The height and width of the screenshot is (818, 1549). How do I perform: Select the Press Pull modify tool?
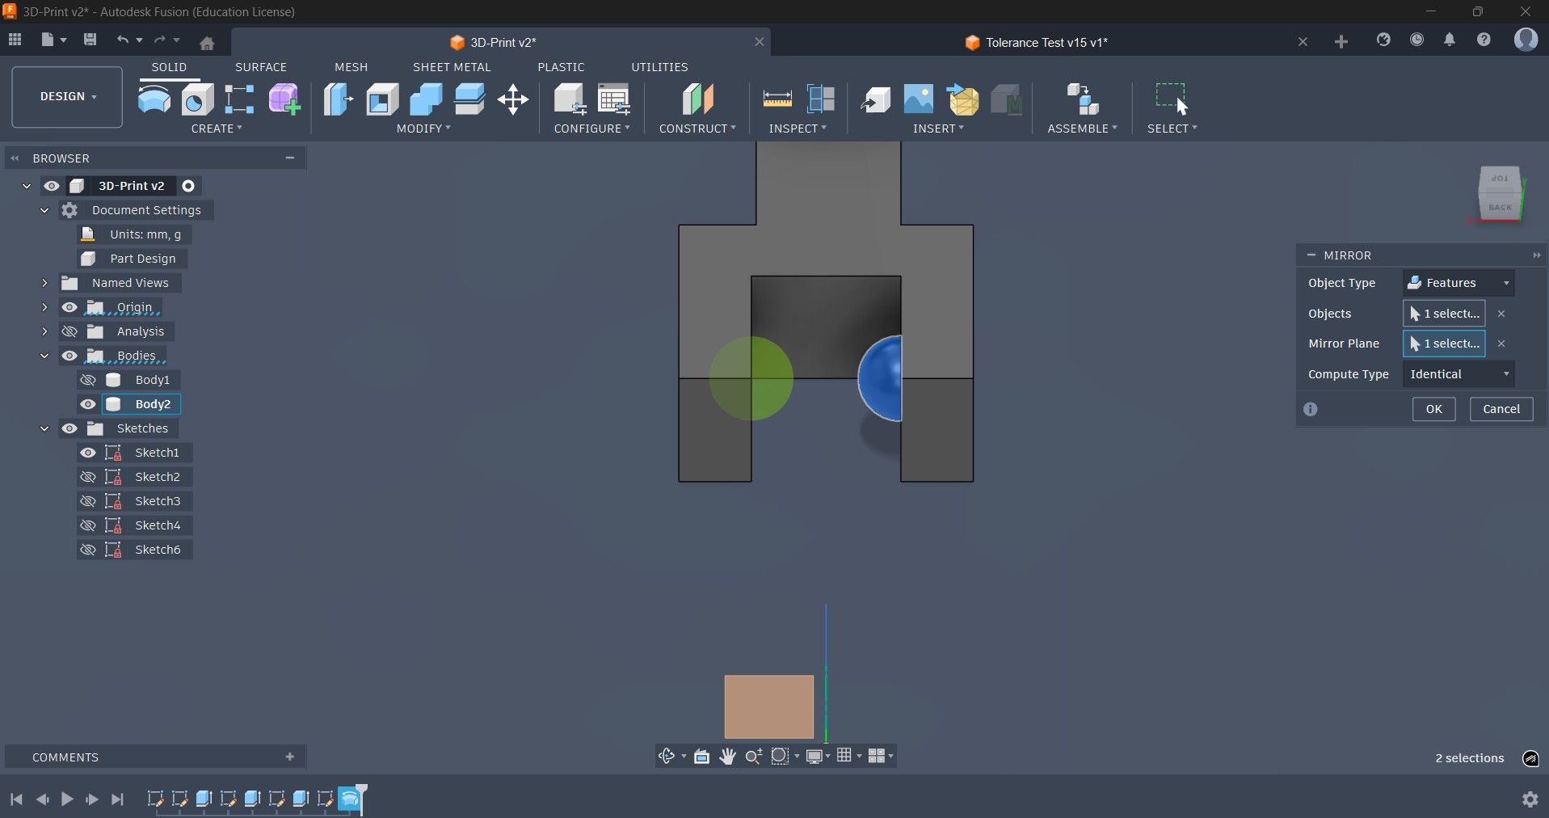tap(339, 99)
